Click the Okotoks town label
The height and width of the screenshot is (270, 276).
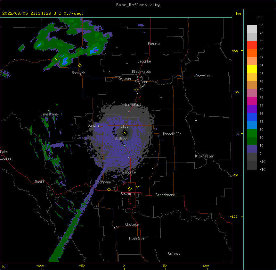[132, 224]
